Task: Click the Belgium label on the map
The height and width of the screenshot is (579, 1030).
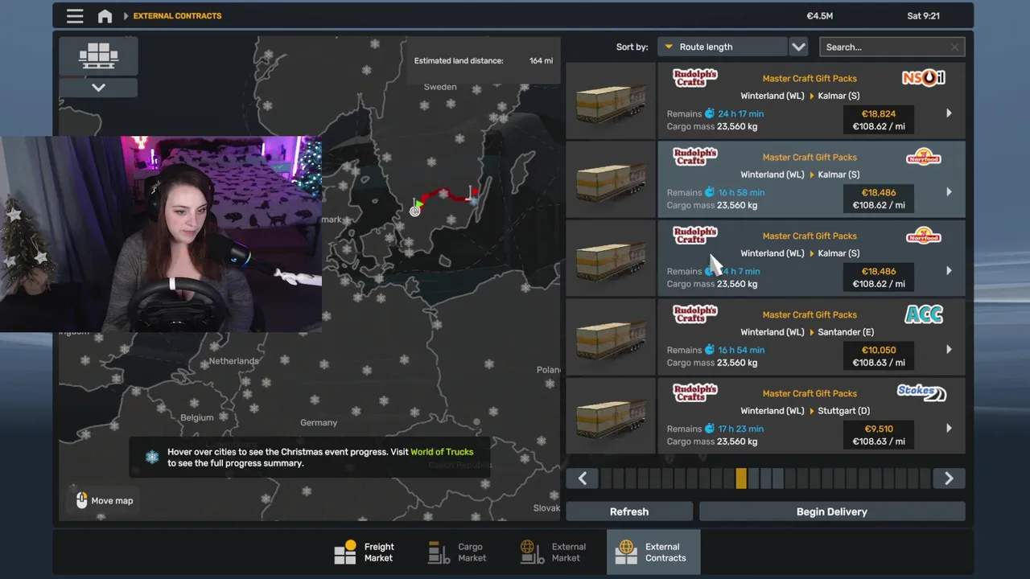Action: pyautogui.click(x=197, y=417)
